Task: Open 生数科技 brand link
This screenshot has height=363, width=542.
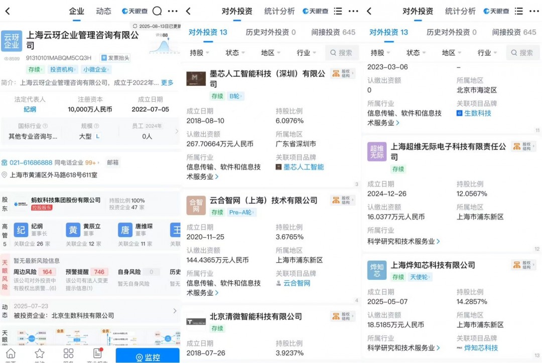Action: click(477, 113)
